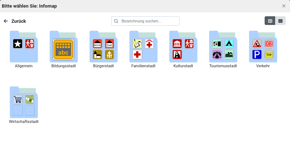Viewport: 290px width, 145px height.
Task: Click the purple audience arch icon in Tourismusstadt
Action: point(217,55)
